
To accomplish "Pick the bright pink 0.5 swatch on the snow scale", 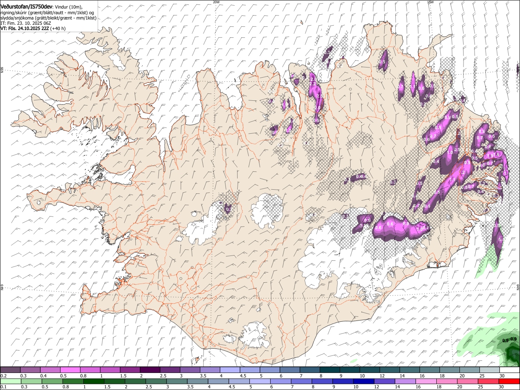I will (x=70, y=370).
